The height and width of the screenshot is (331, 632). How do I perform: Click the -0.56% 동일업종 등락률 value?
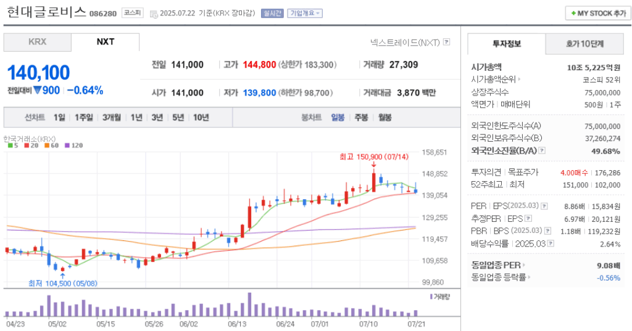608,278
